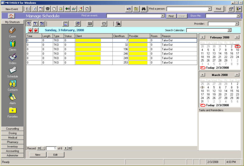Screen dimensions: 244x166
Task: Click the card icon next to New Event
Action: (x=28, y=9)
